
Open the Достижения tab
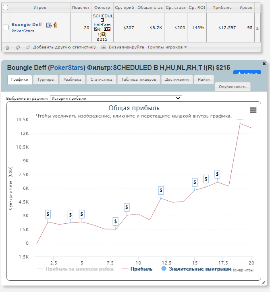177,80
